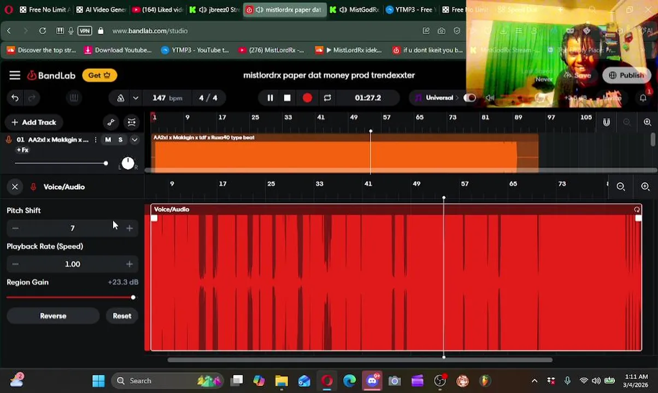Viewport: 658px width, 393px height.
Task: Switch to the MistGodRx browser tab
Action: 354,10
